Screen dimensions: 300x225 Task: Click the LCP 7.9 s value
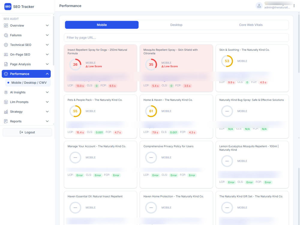155,132
